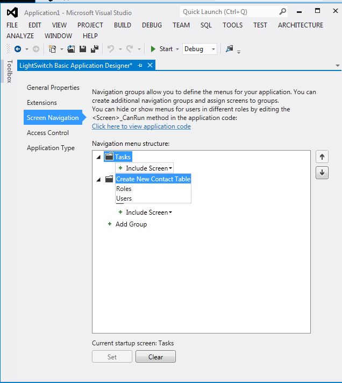Click inside the Quick Launch search field
342x383 pixels.
point(230,11)
